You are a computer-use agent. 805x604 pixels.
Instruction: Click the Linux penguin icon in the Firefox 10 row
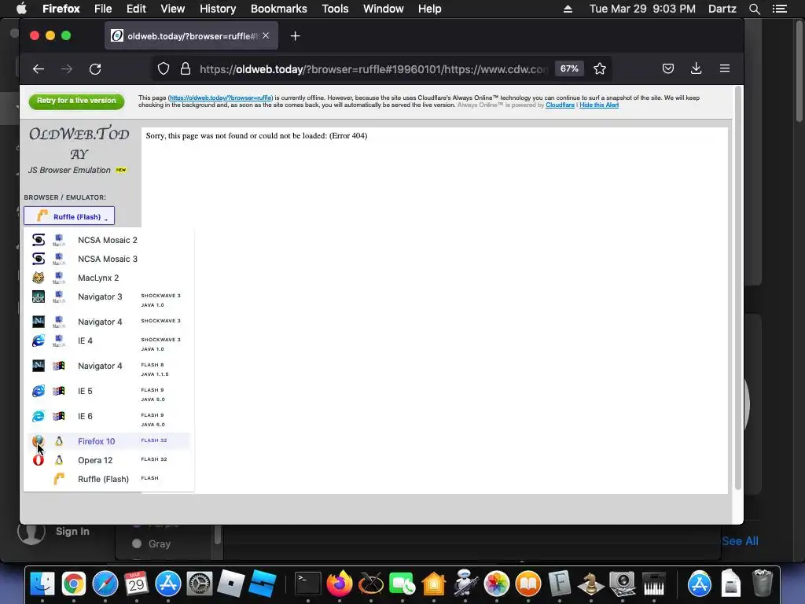click(x=59, y=441)
